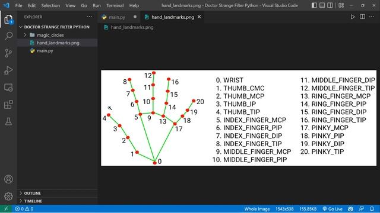Open the Terminal menu
Screen dimensions: 380x213
click(x=115, y=5)
